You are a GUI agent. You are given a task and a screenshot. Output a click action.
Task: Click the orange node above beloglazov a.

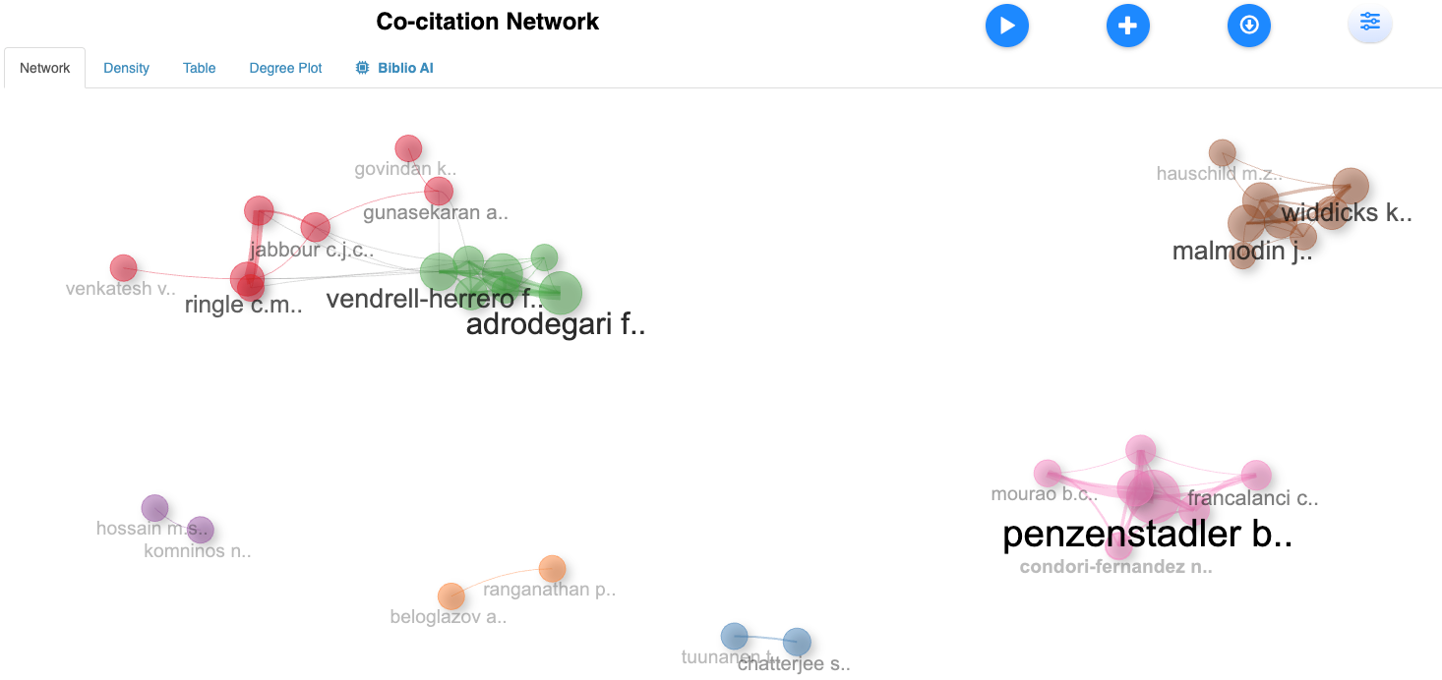451,595
